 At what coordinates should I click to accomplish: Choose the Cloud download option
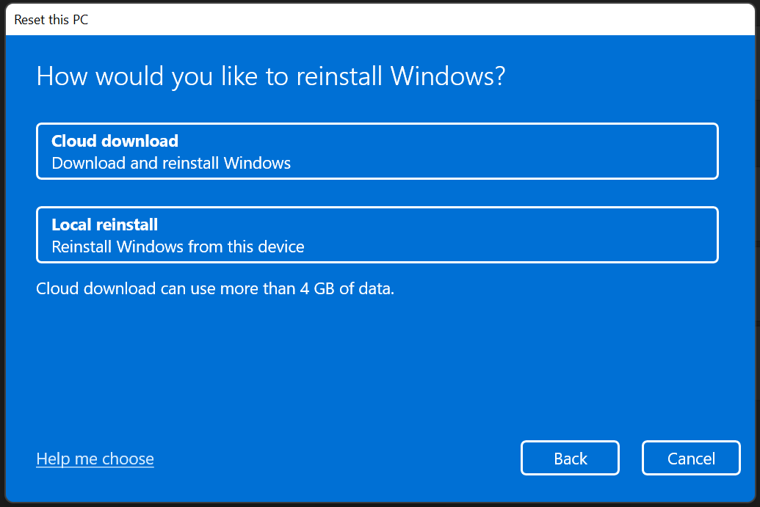(x=377, y=151)
